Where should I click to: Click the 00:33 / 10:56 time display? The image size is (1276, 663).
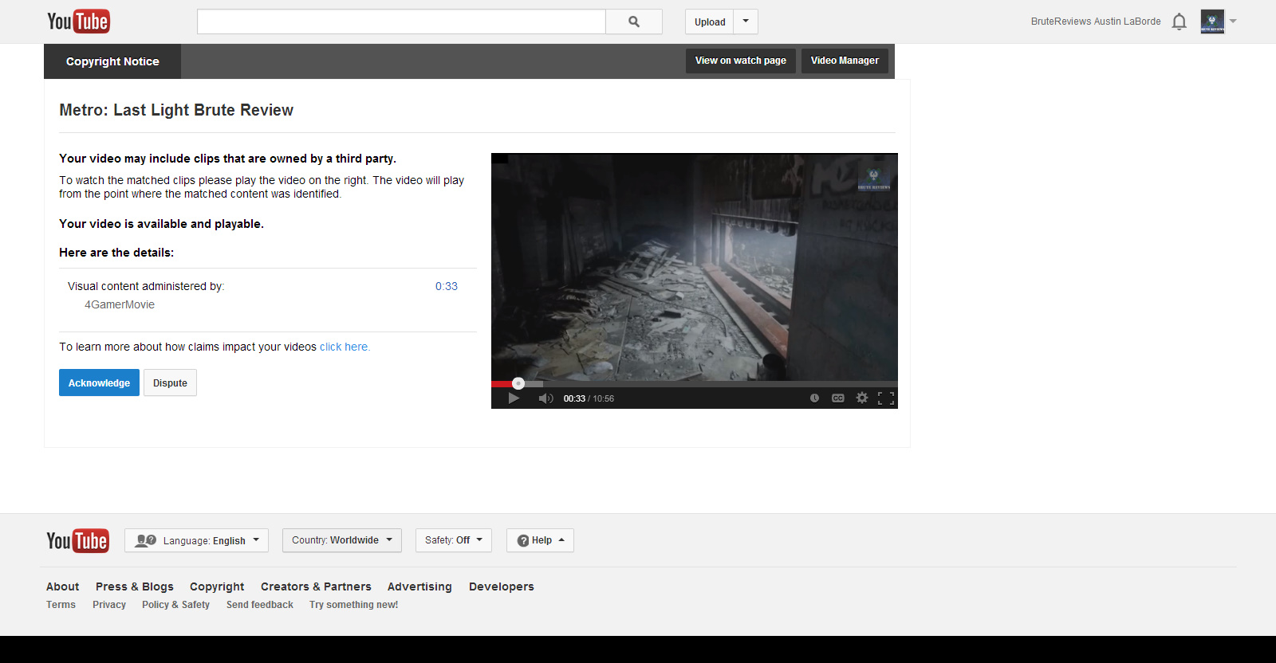coord(589,398)
